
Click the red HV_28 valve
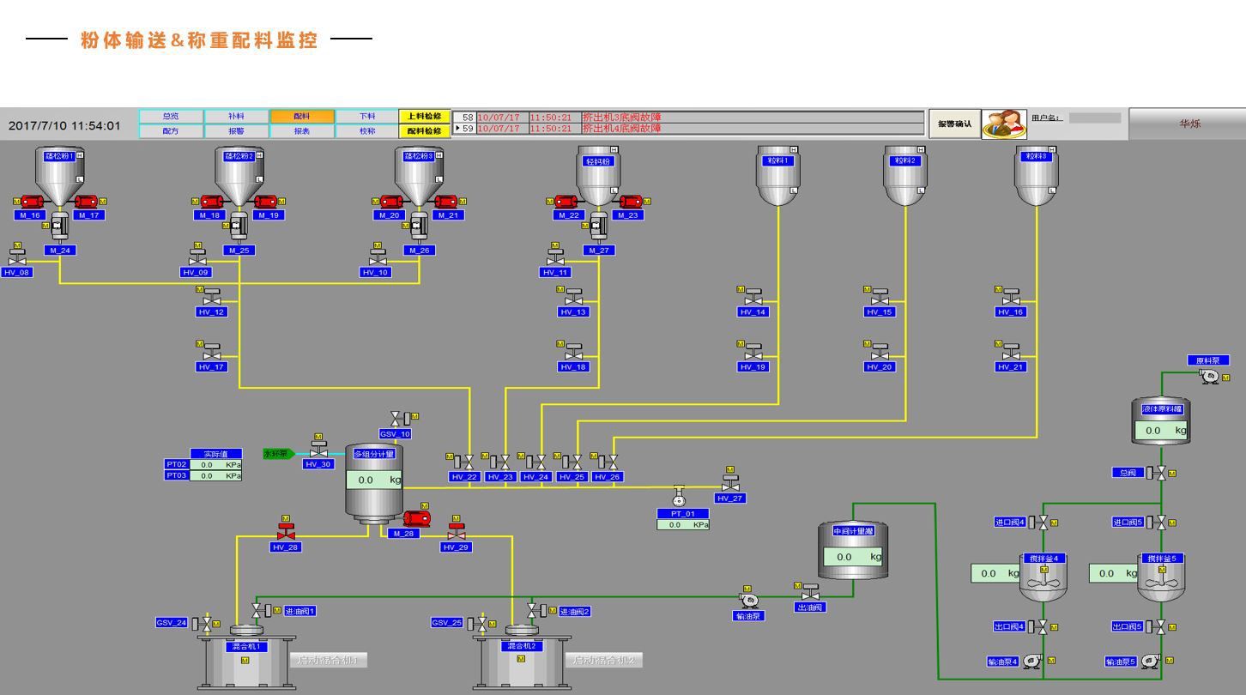(x=286, y=532)
